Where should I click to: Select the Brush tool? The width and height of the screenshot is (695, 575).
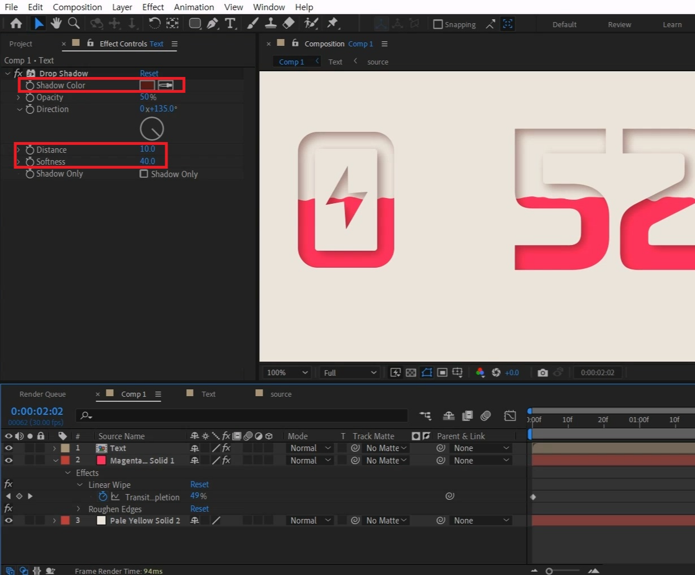[x=253, y=23]
